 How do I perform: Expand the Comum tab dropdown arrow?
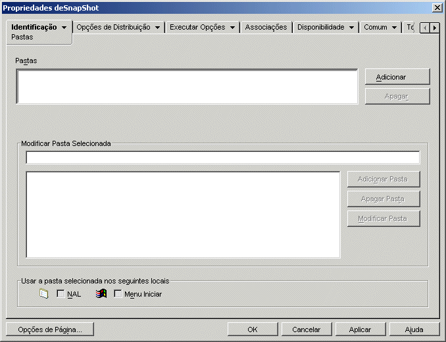click(x=394, y=28)
